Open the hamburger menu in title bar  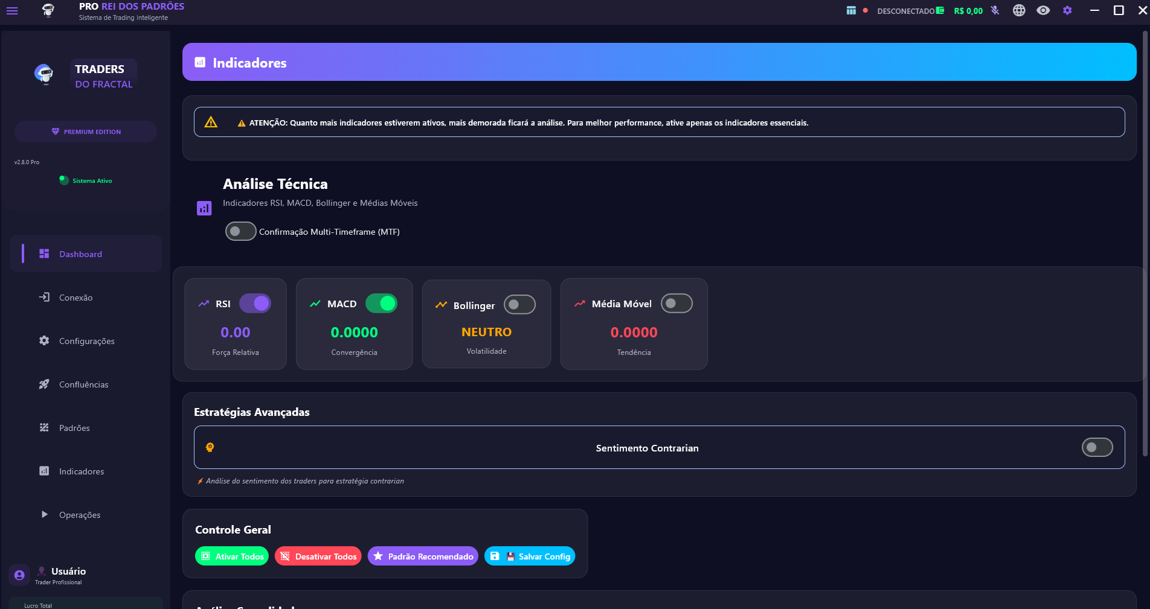point(12,11)
